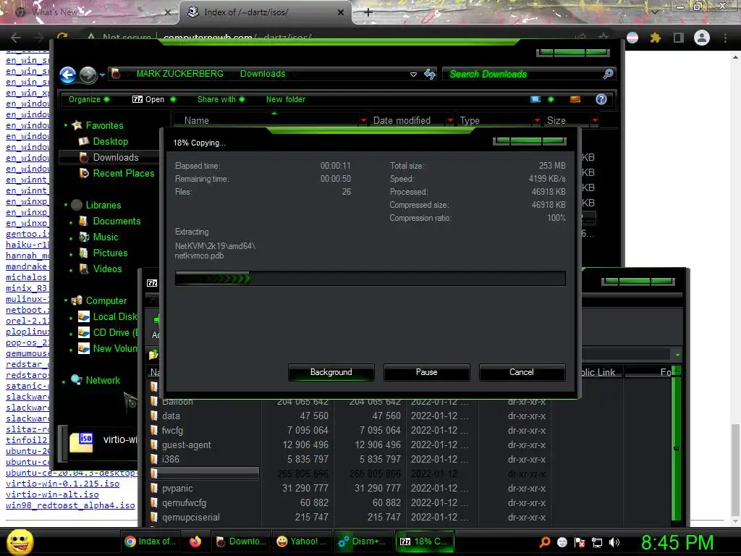
Task: Click the 7z logo in the 7-Zip window
Action: pos(152,283)
